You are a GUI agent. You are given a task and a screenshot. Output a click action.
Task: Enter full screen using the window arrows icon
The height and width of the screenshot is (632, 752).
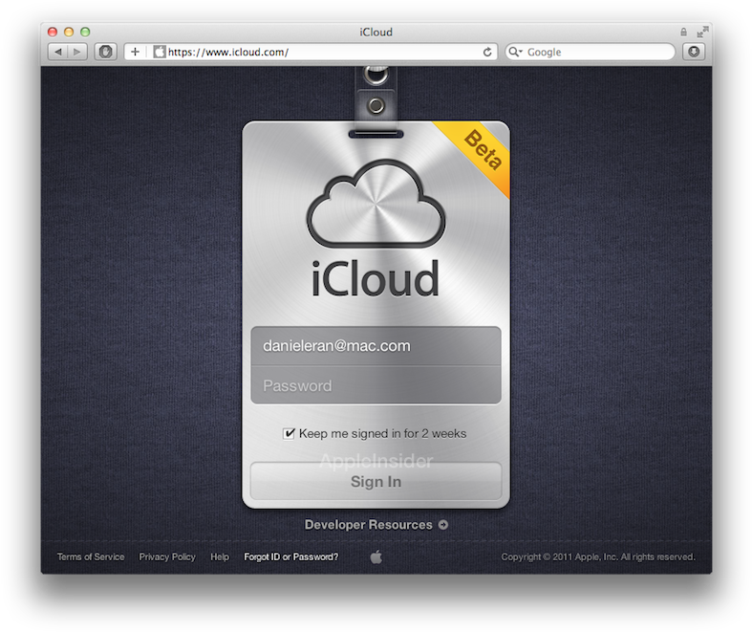pos(703,32)
